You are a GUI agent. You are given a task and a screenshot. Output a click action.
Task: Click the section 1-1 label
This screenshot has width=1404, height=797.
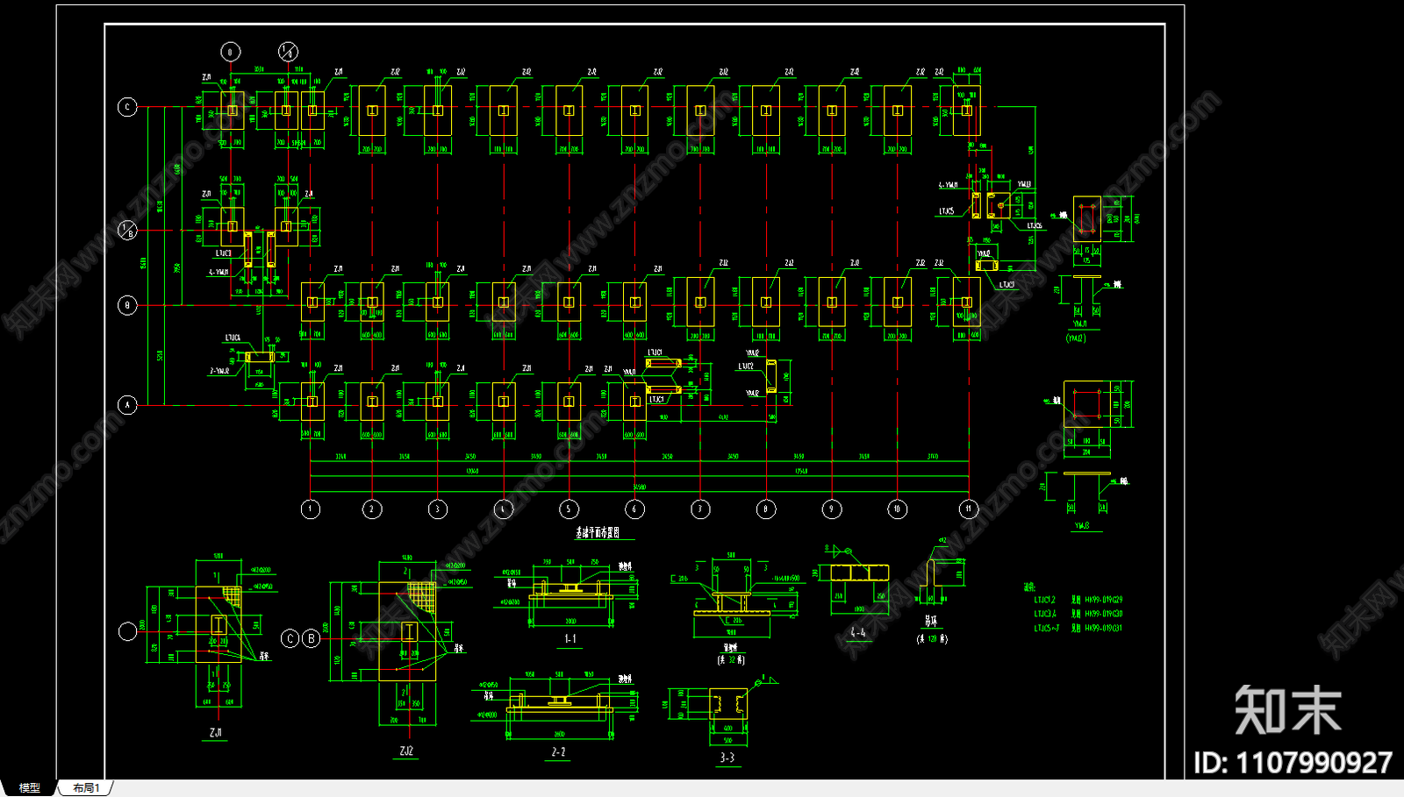570,639
